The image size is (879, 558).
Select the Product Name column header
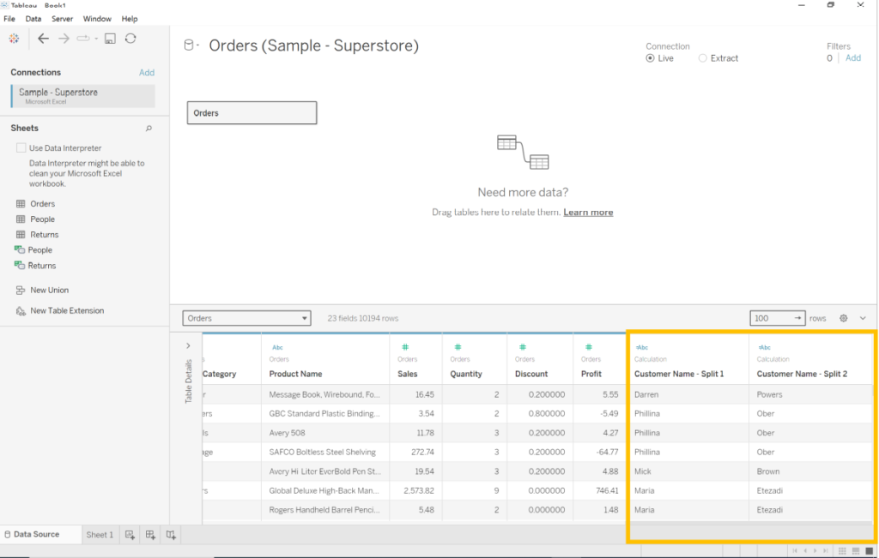tap(295, 374)
